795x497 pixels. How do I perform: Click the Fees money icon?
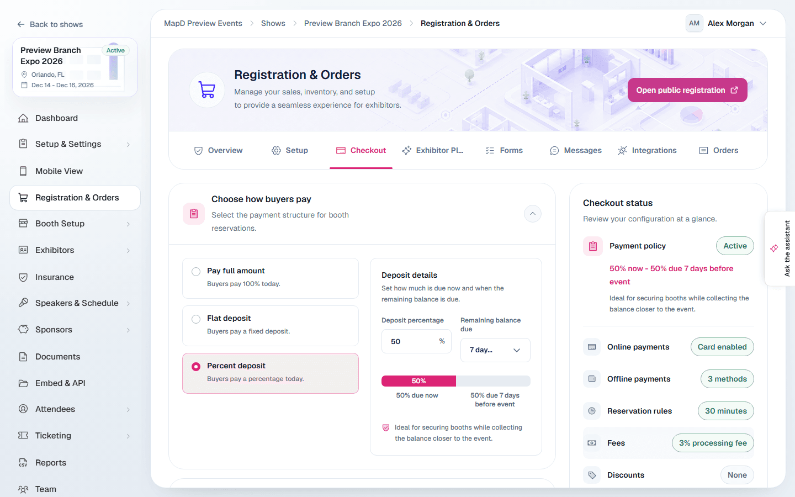click(x=592, y=443)
